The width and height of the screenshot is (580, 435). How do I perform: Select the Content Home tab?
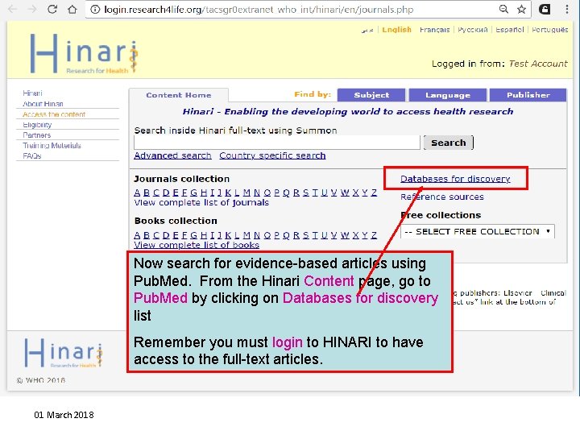[x=179, y=95]
